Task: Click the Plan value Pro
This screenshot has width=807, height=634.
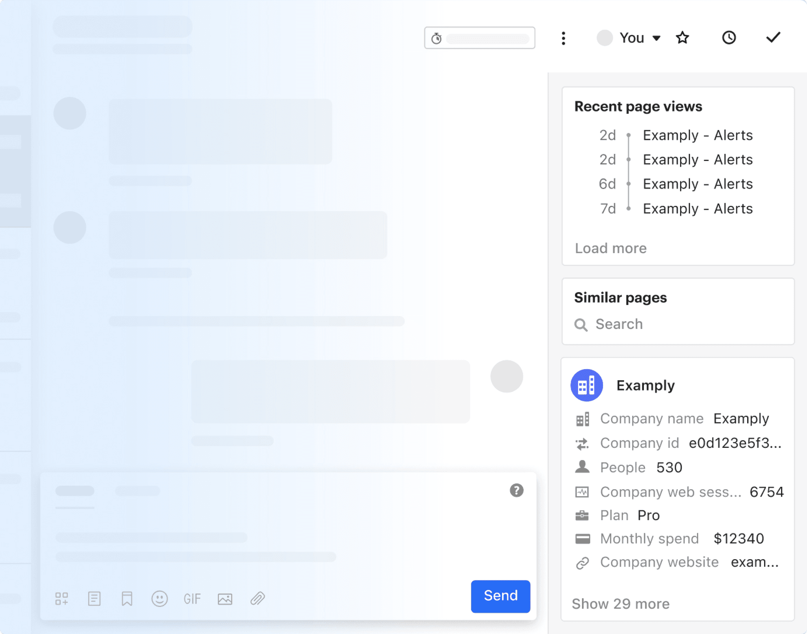Action: coord(649,516)
